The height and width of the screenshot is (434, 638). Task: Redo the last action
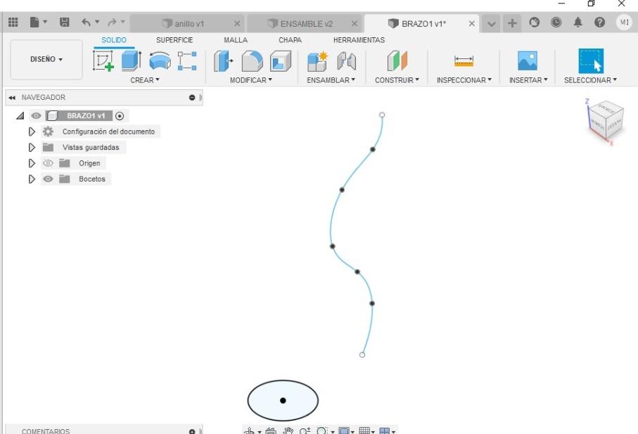point(112,22)
